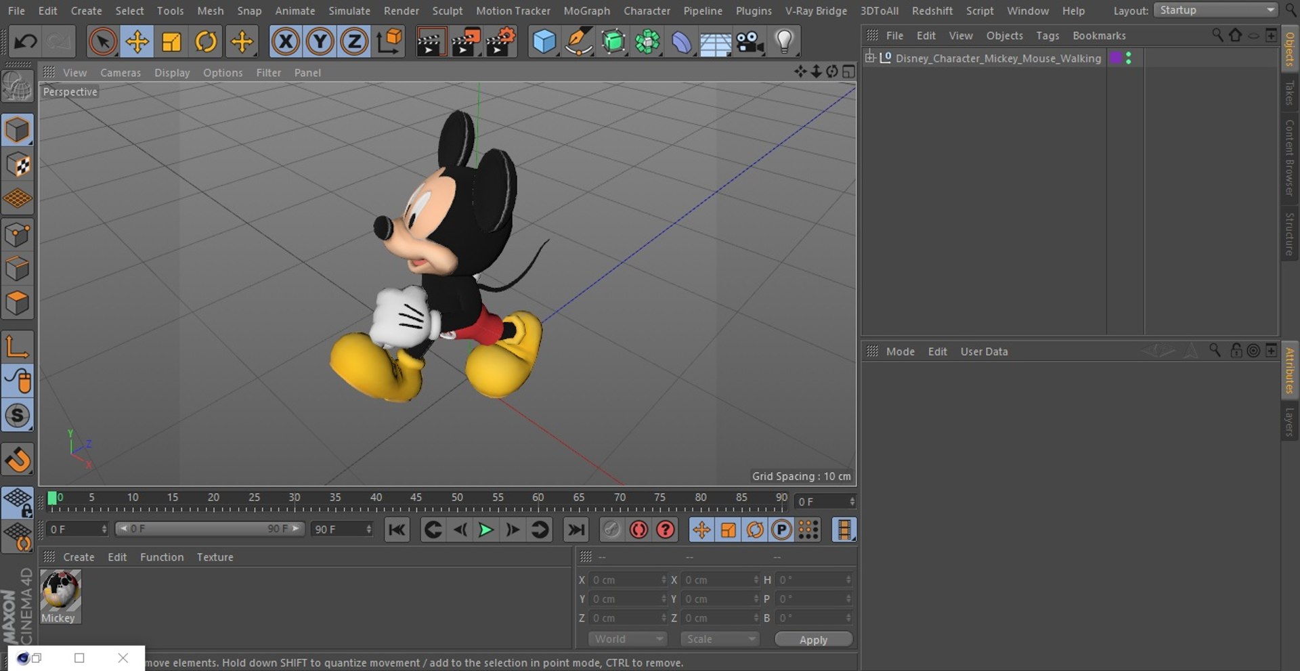Open the Scale mode dropdown

coord(720,639)
